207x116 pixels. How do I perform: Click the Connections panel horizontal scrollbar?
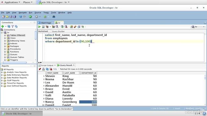[15, 63]
